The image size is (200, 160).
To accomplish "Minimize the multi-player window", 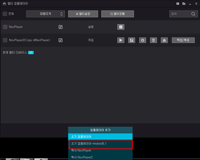I will [x=190, y=4].
